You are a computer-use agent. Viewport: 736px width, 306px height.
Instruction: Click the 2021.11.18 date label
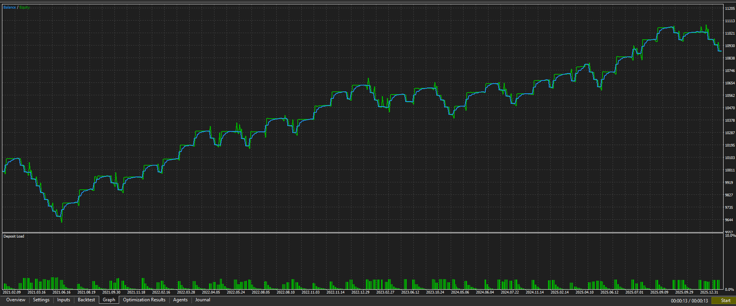136,292
